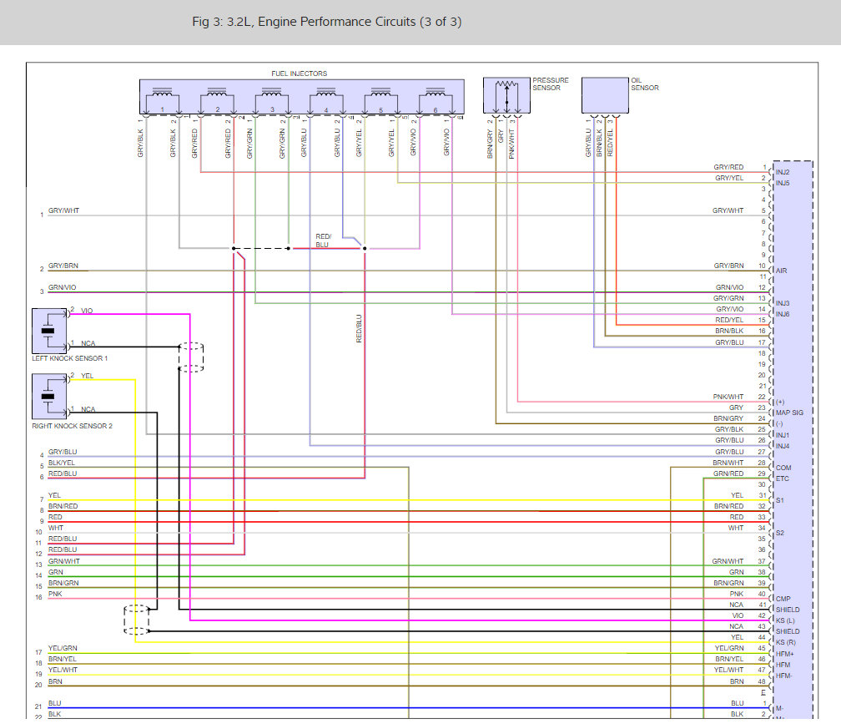Click the left knock sensor 1 symbol
This screenshot has height=724, width=841.
(49, 331)
